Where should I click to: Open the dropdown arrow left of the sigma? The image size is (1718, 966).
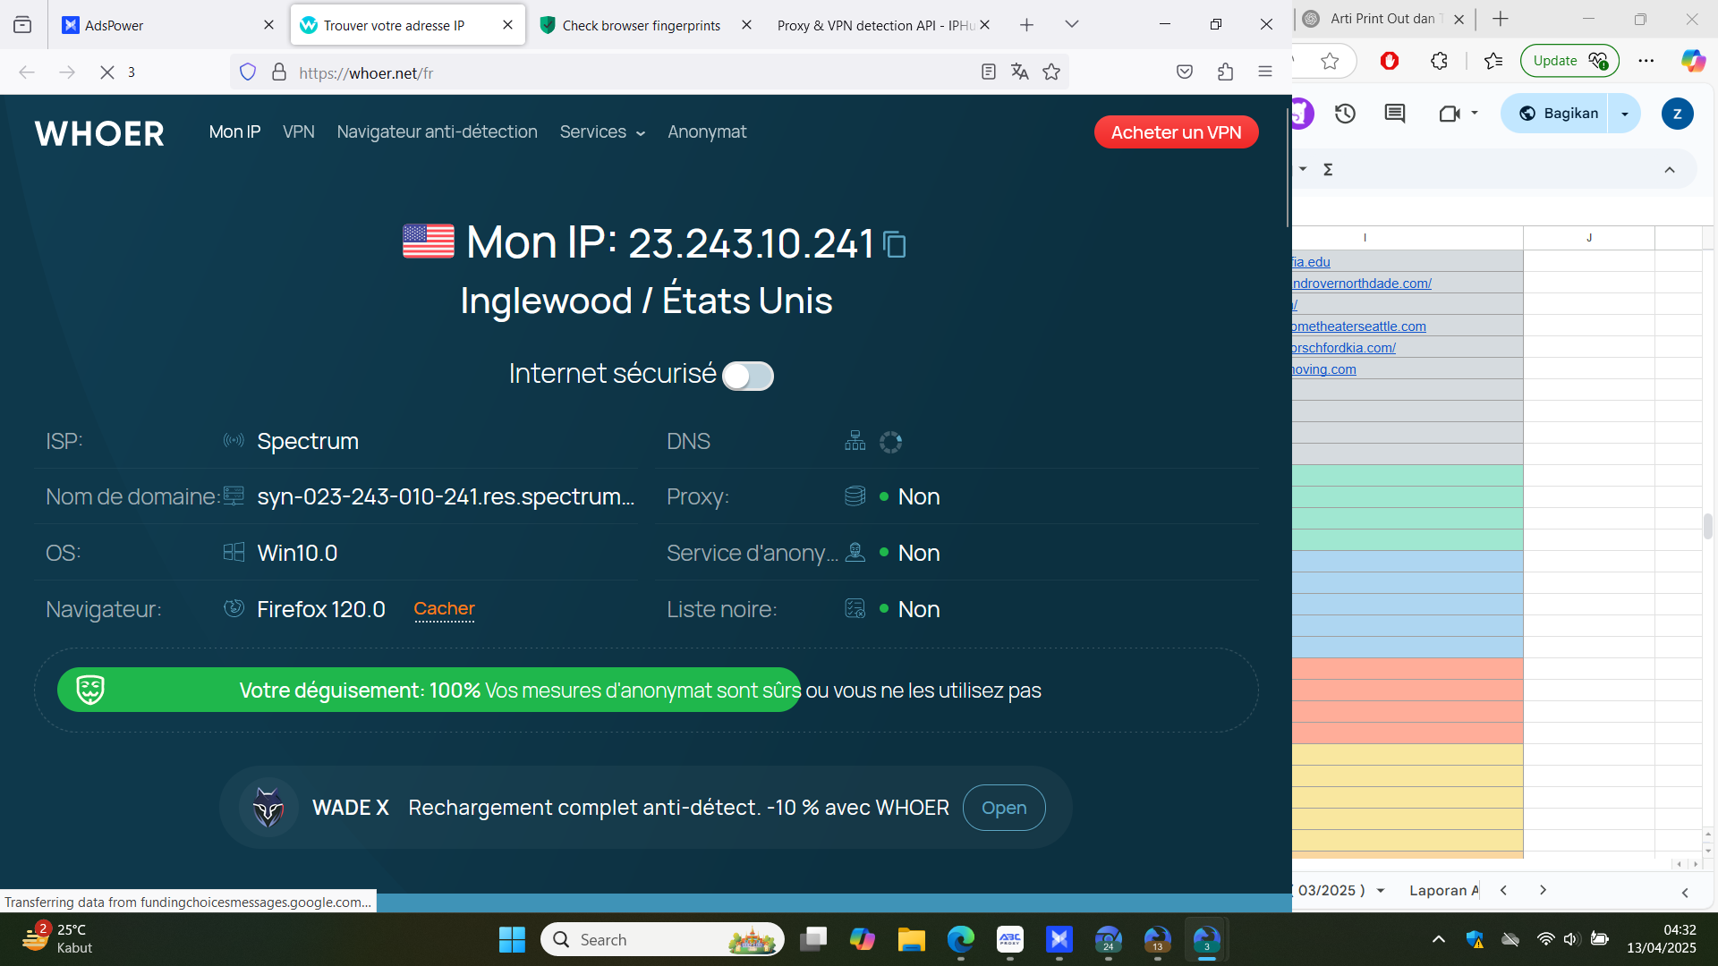[x=1303, y=169]
